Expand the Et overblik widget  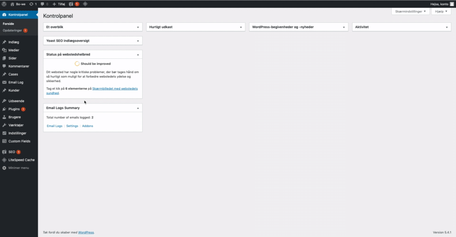(138, 27)
